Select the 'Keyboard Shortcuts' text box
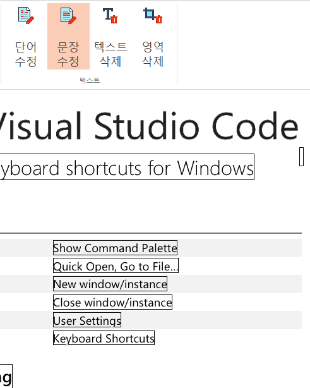The image size is (310, 388). (x=104, y=338)
